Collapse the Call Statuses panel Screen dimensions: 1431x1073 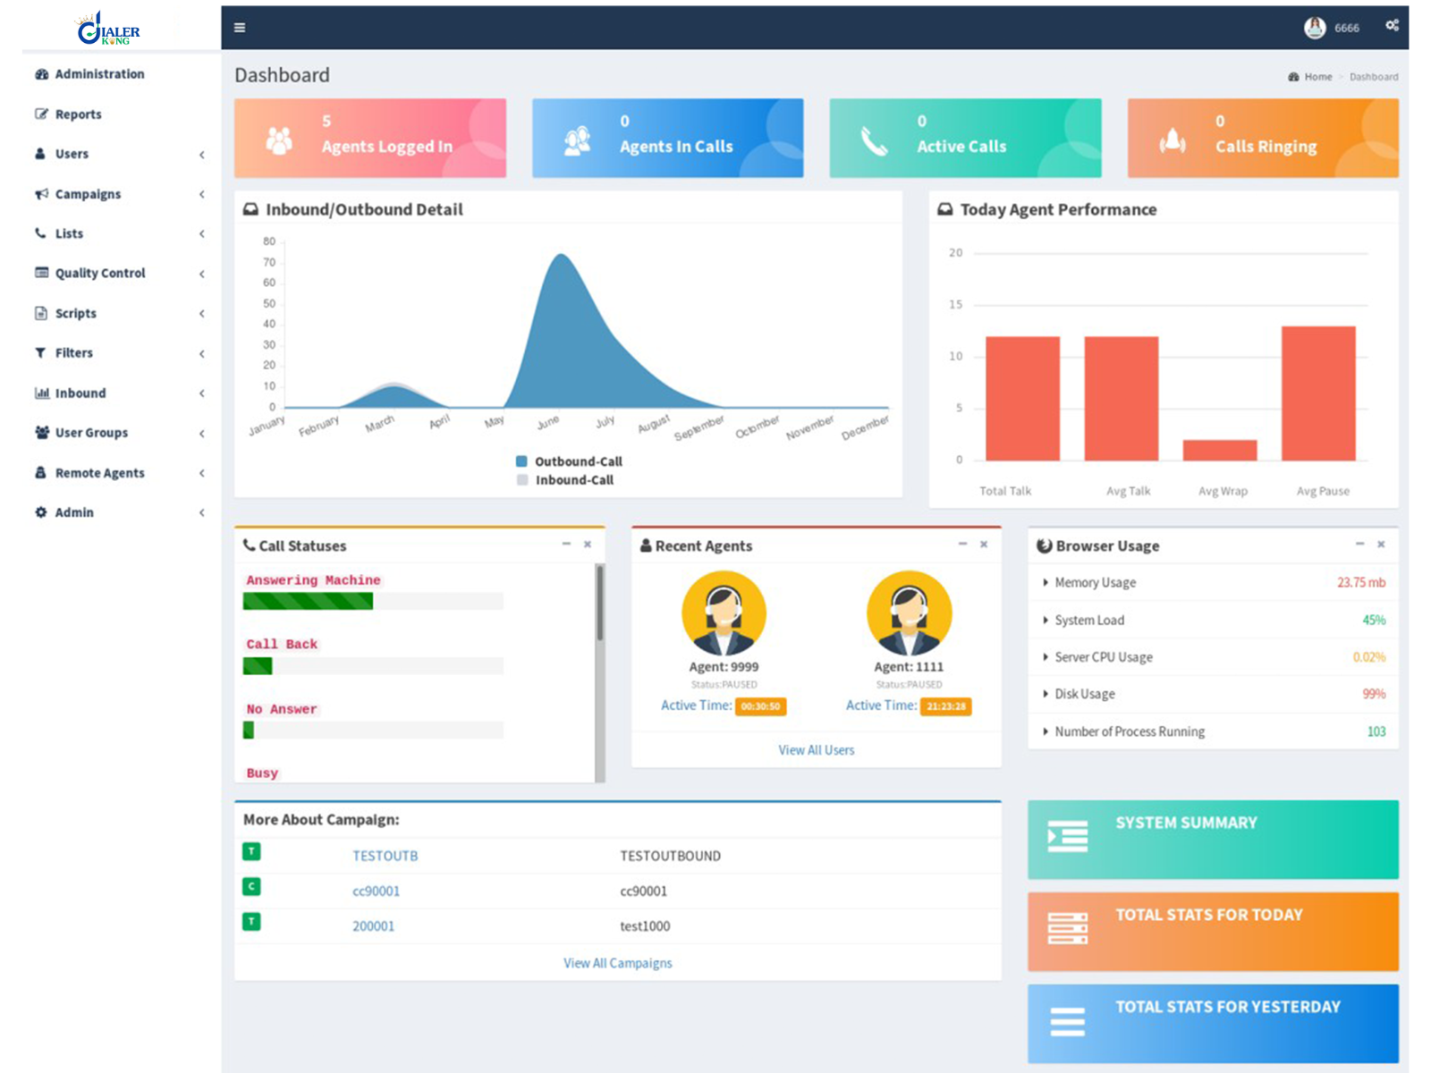565,544
